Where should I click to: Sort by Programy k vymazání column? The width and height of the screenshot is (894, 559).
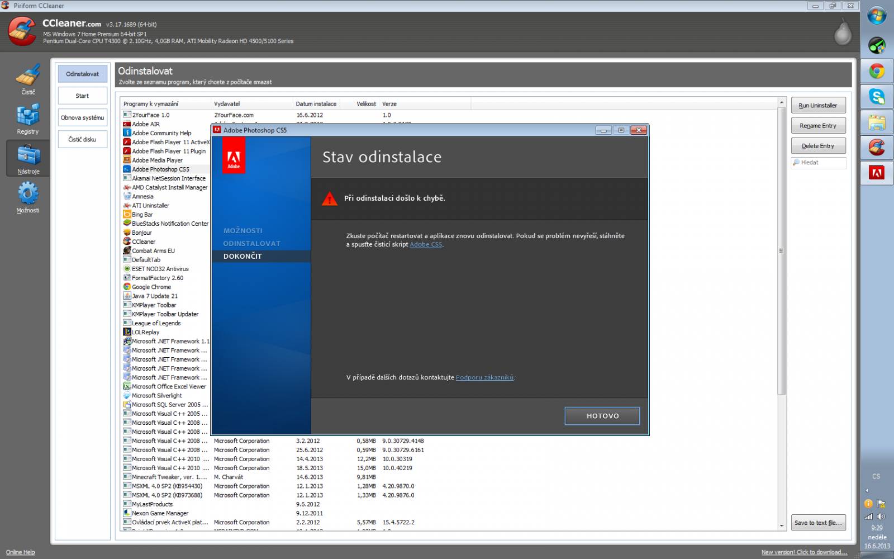click(166, 104)
